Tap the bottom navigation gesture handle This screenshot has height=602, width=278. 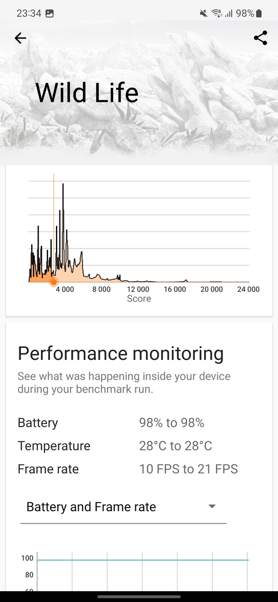click(139, 596)
